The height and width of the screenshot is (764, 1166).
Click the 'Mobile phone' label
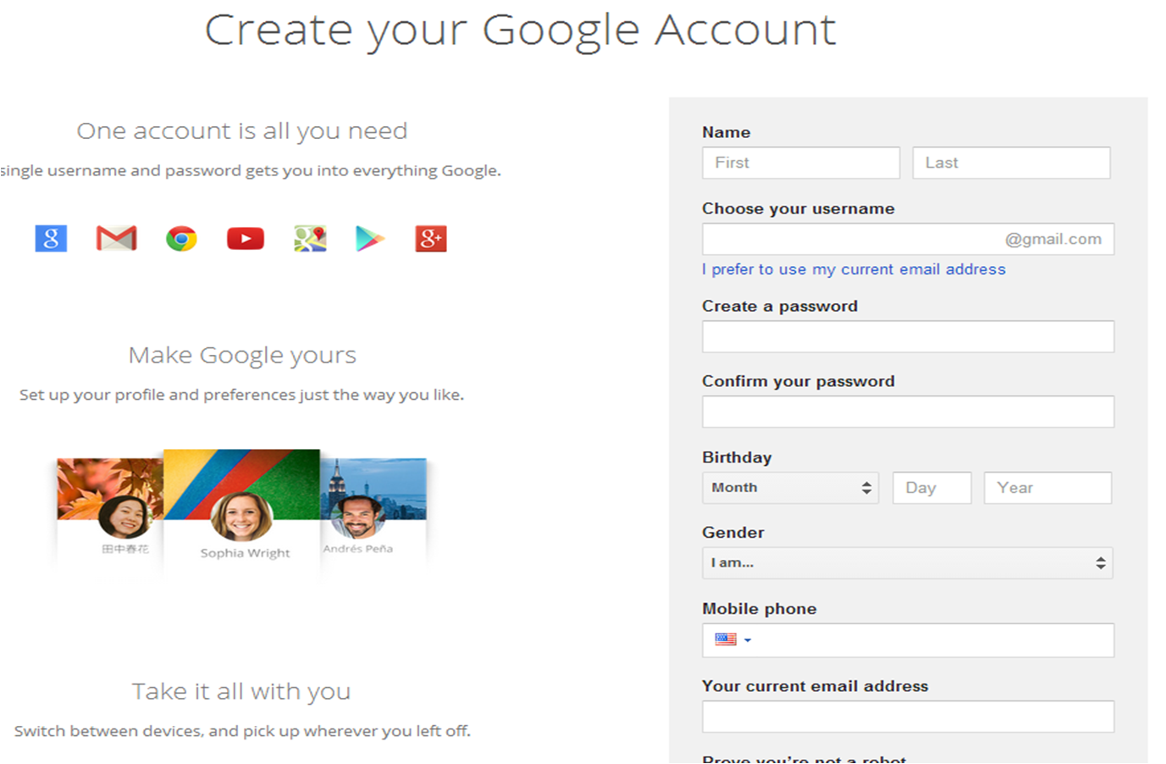(x=760, y=609)
